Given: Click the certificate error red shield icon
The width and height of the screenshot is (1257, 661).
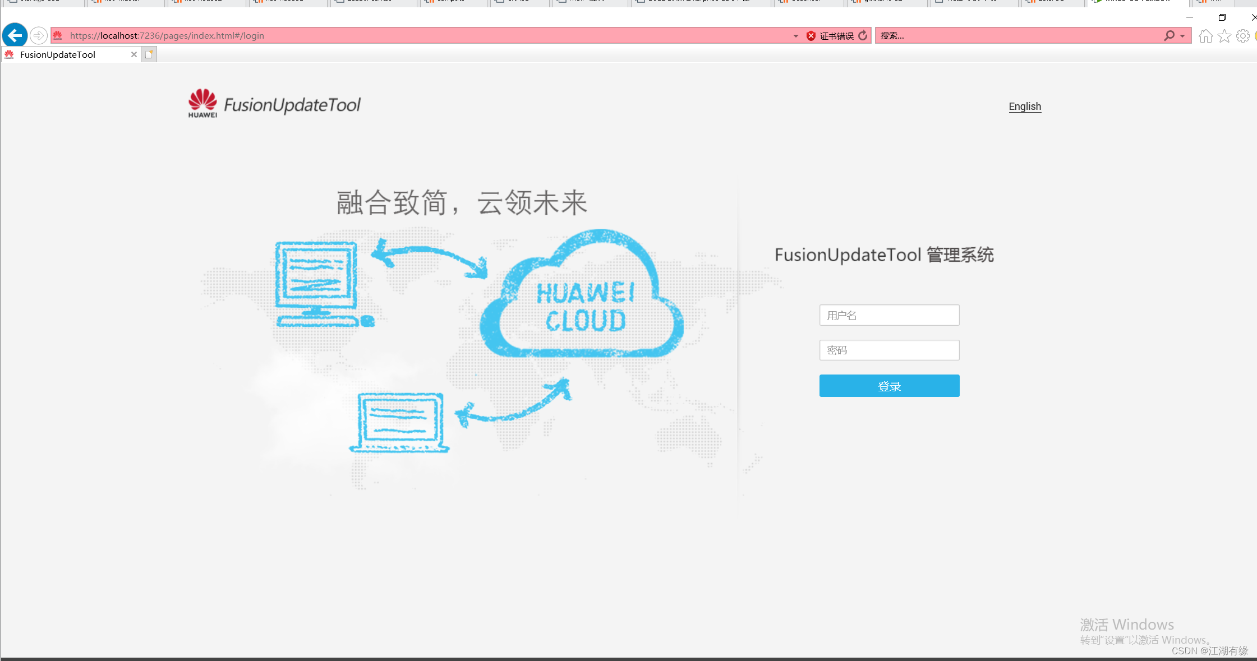Looking at the screenshot, I should (811, 36).
